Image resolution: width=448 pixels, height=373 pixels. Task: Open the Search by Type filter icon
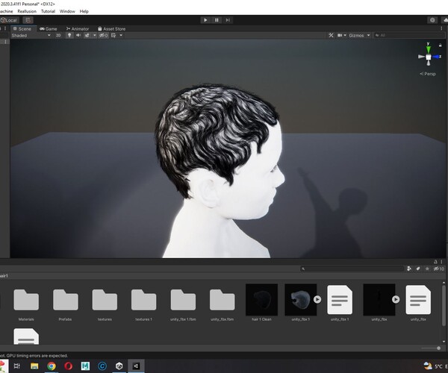point(409,269)
